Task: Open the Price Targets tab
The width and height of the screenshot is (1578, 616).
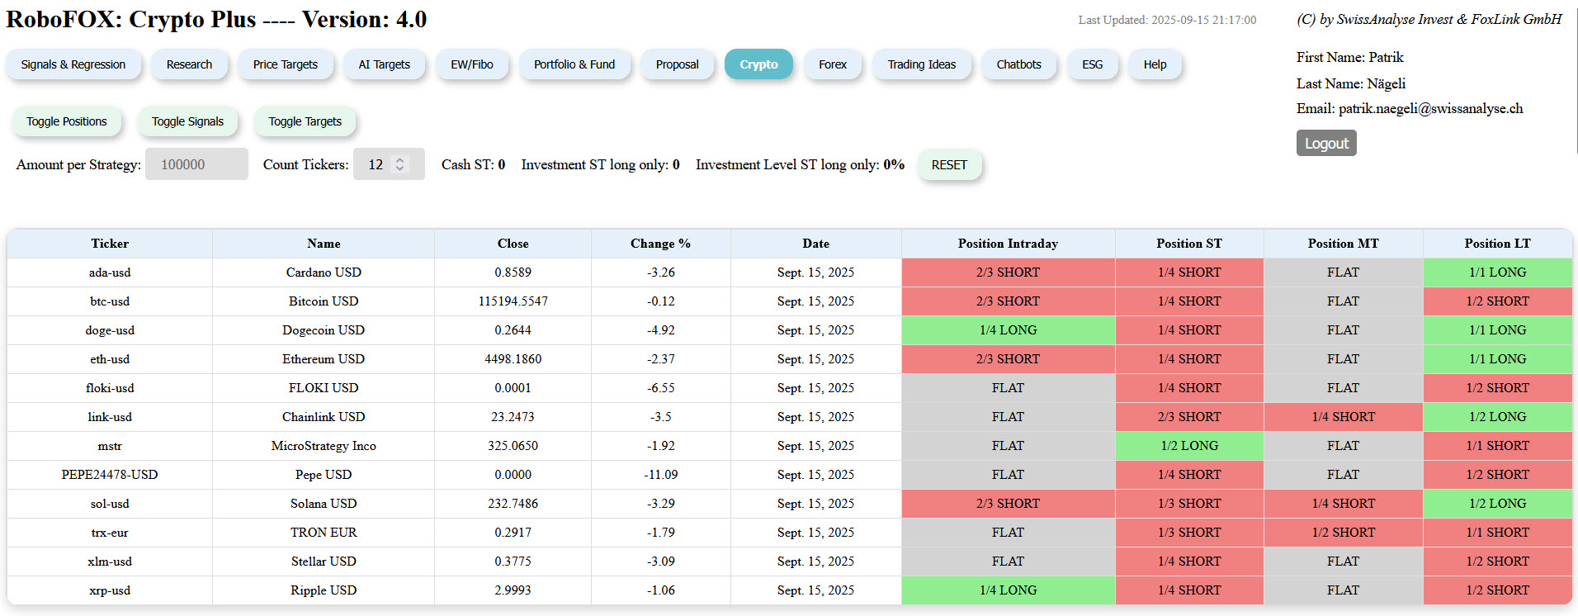Action: (285, 64)
